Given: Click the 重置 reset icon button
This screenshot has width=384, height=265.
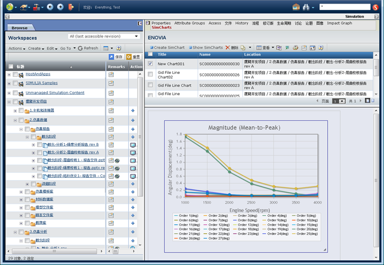Looking at the screenshot, I should [x=133, y=57].
